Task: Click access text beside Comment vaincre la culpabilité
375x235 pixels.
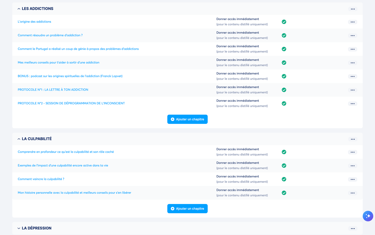Action: [242, 179]
